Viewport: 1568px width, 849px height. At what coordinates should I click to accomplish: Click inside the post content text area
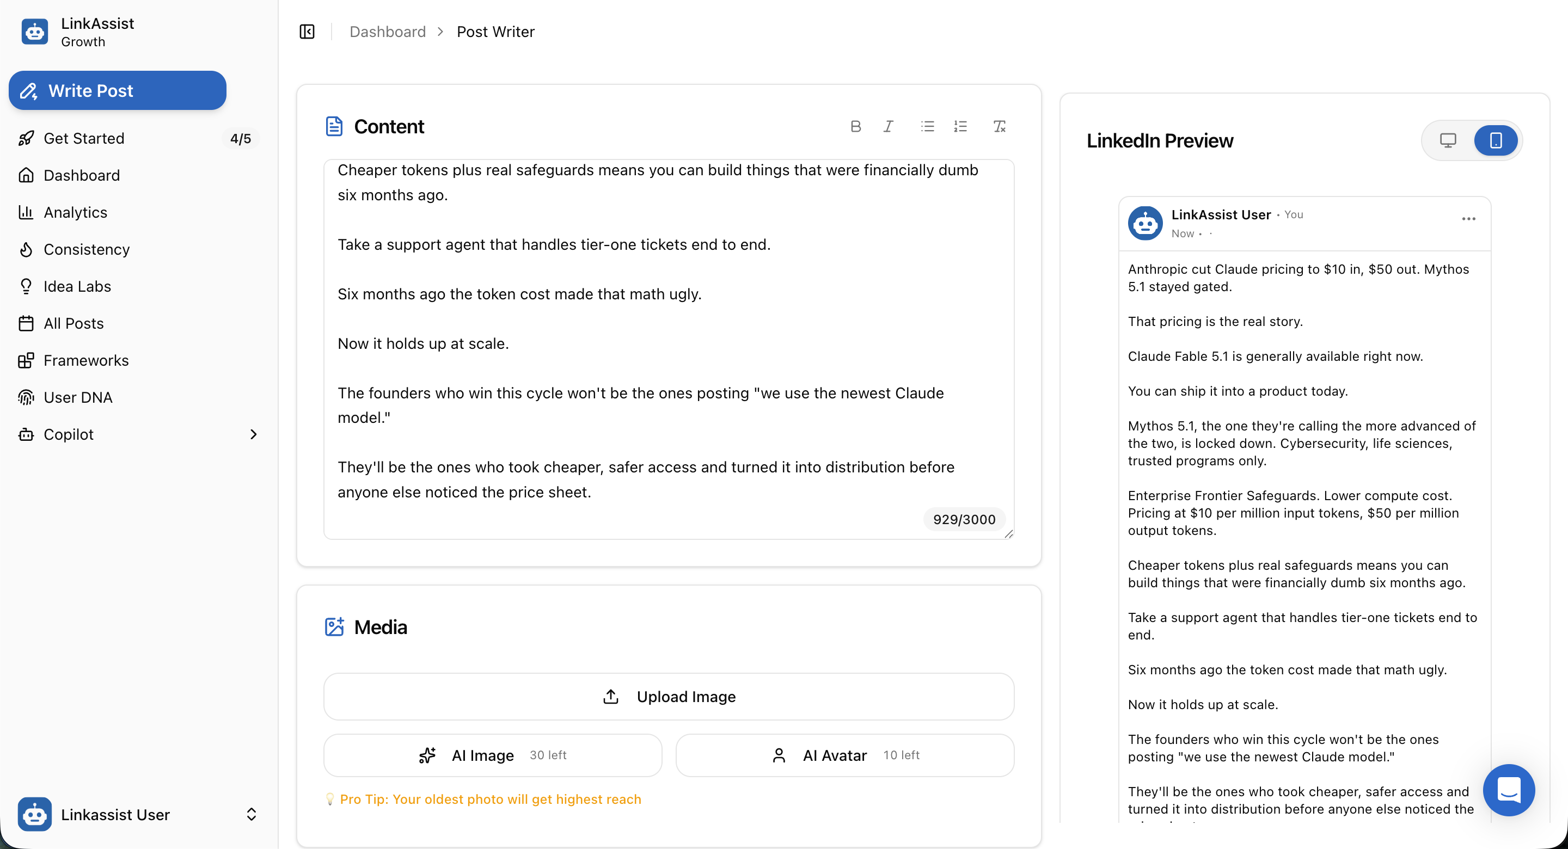point(669,349)
